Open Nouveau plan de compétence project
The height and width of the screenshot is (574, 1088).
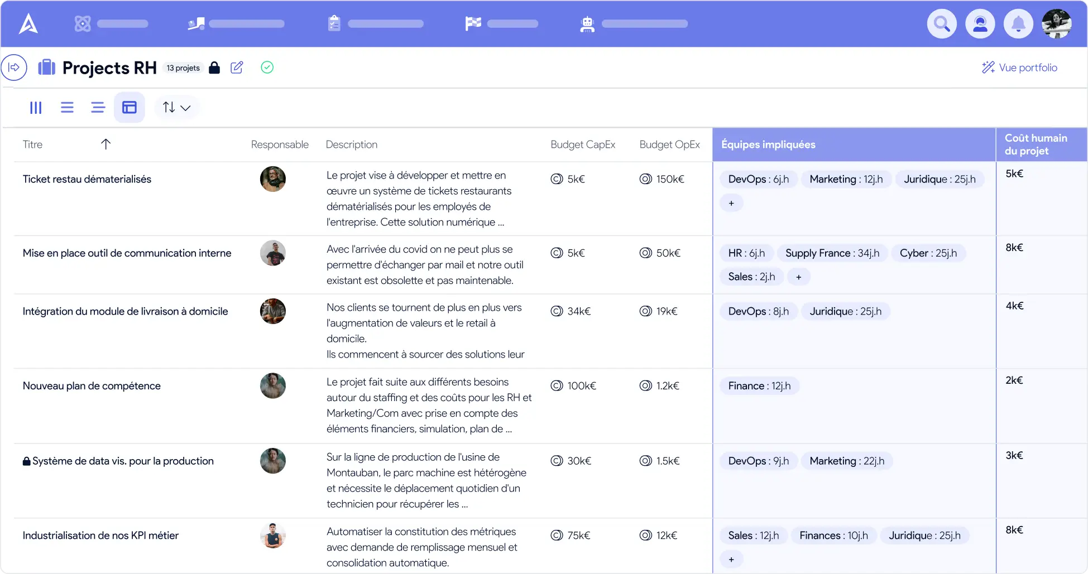92,386
